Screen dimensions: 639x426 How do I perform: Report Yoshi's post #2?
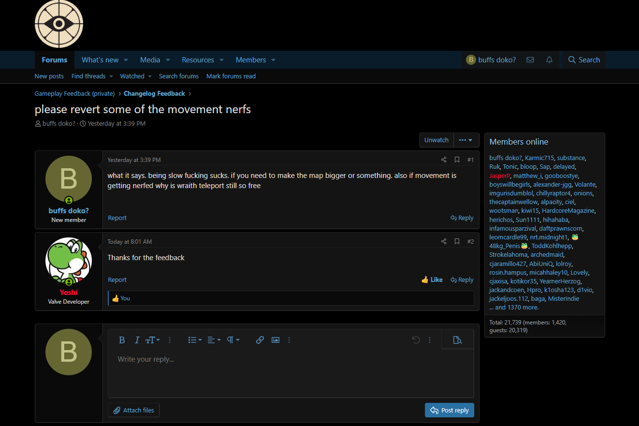[x=117, y=279]
